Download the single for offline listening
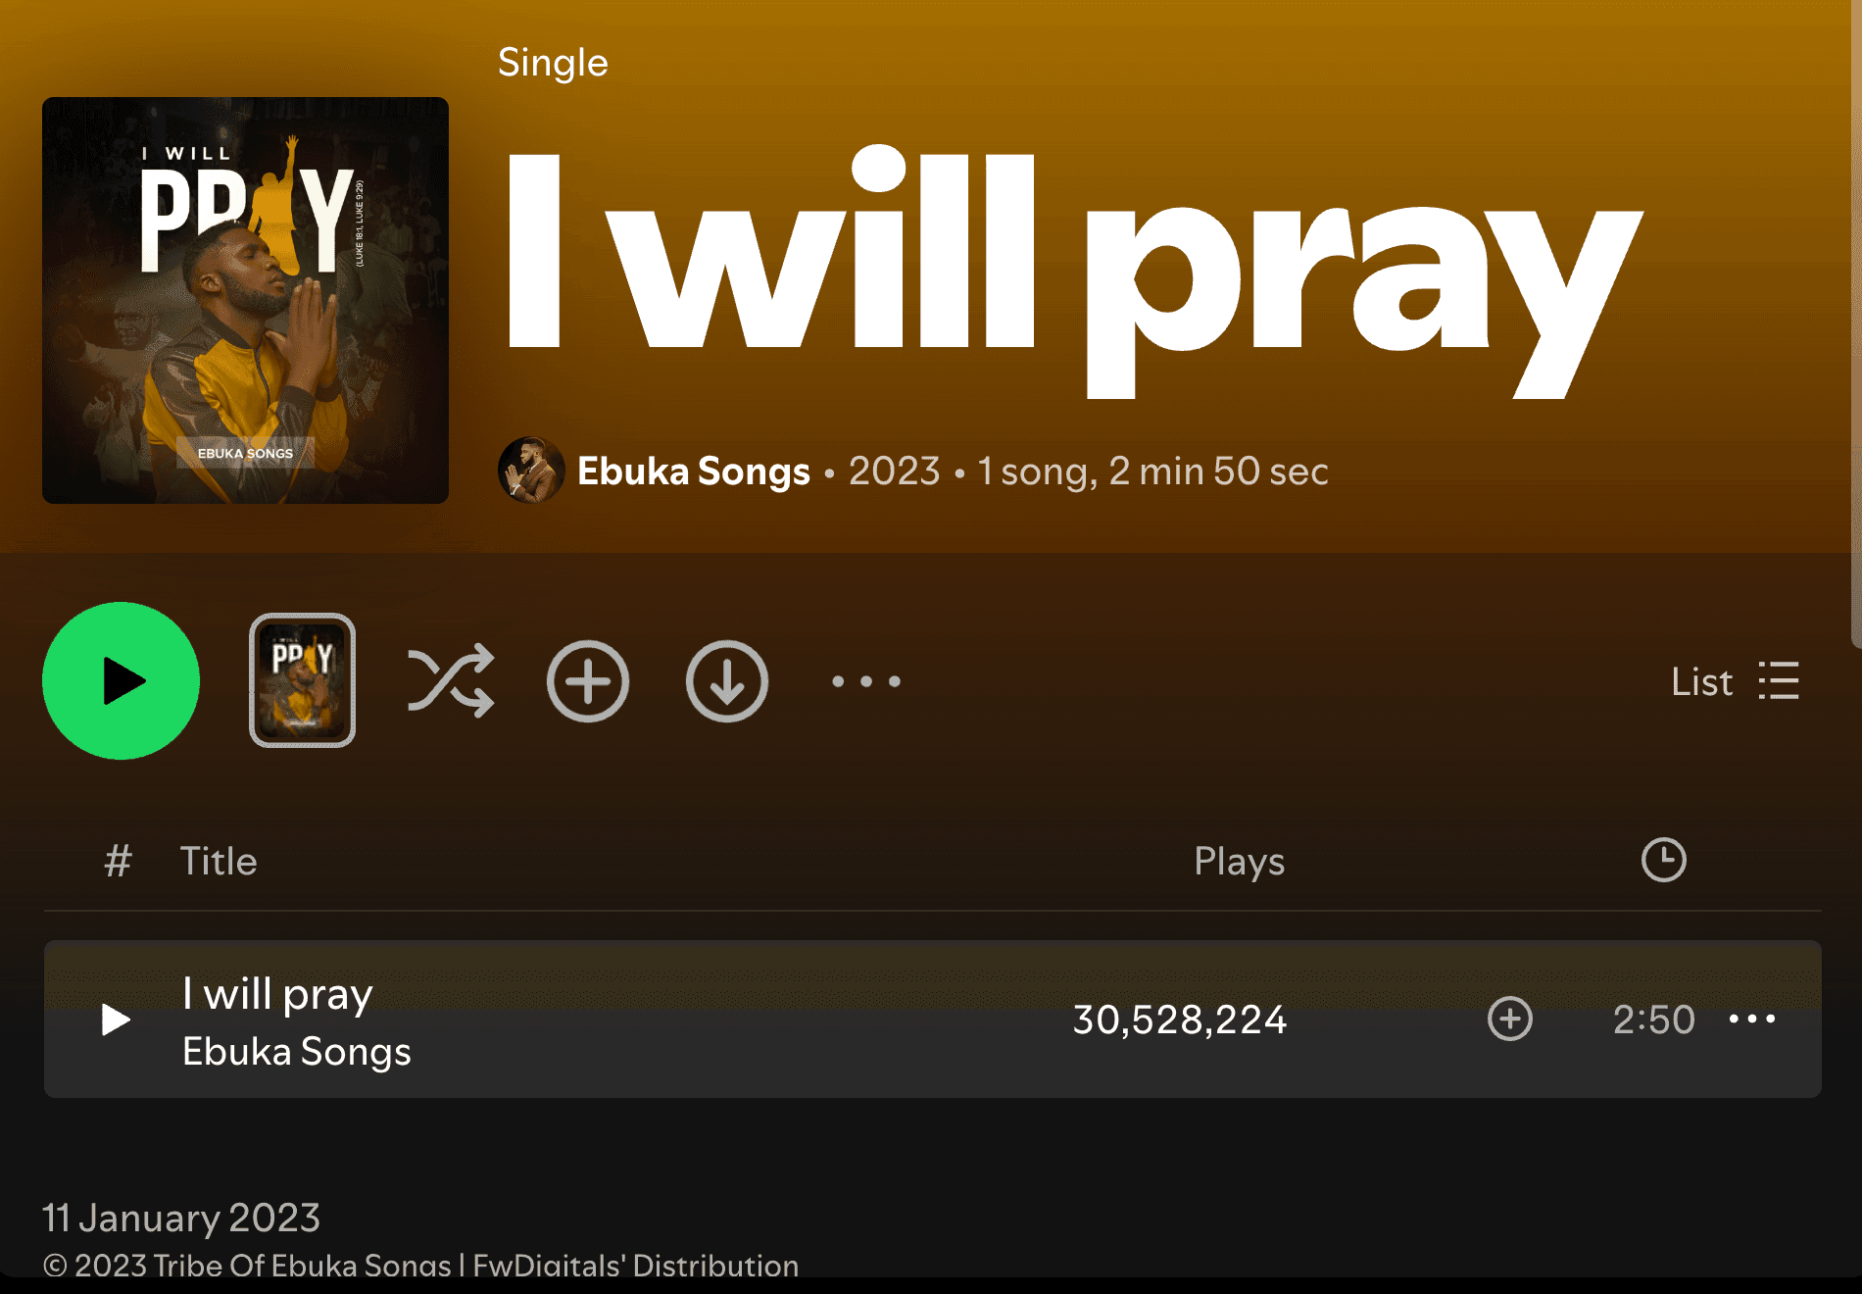1862x1294 pixels. [x=727, y=681]
